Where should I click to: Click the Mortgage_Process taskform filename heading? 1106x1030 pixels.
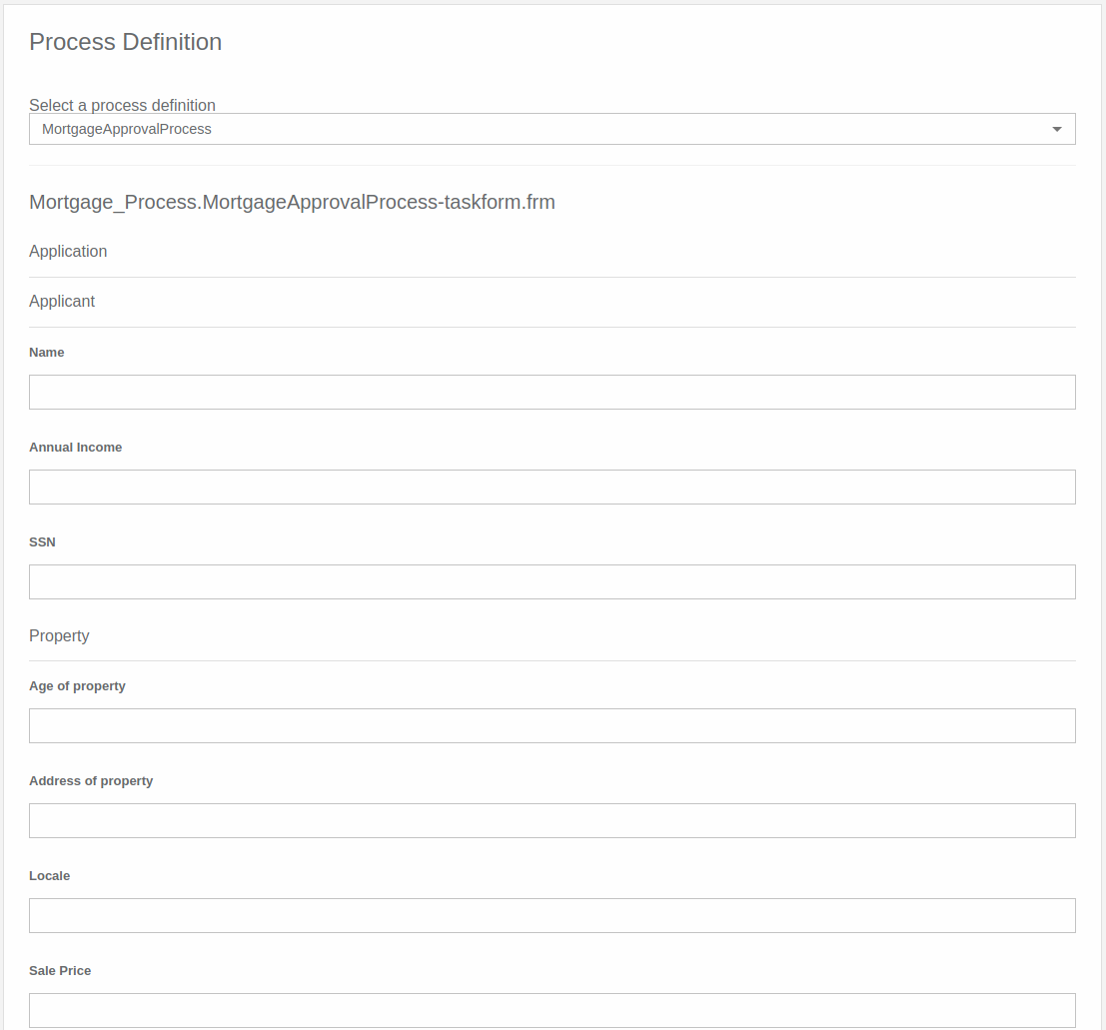293,202
